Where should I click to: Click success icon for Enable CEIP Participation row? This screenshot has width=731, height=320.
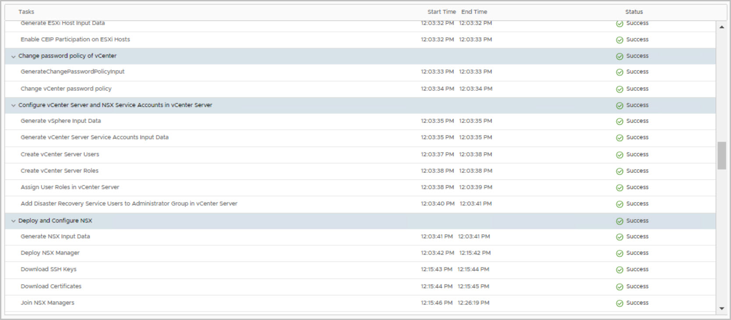click(x=619, y=40)
